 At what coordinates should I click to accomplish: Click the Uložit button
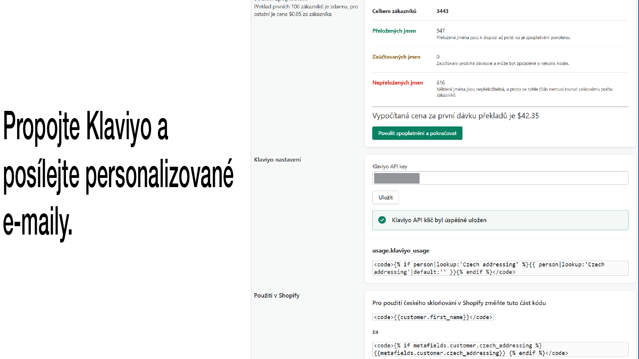point(385,197)
